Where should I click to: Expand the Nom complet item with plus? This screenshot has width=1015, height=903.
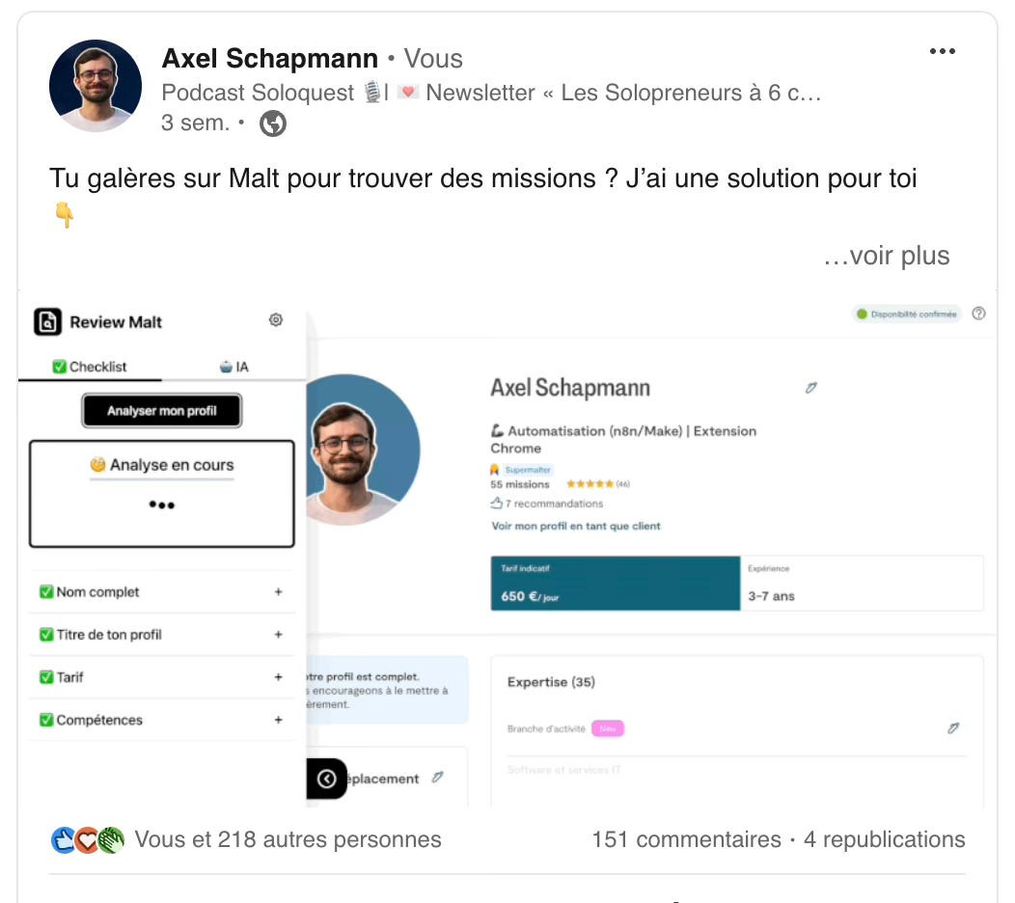278,591
